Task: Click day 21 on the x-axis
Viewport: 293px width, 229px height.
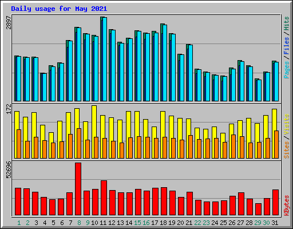Action: 189,223
